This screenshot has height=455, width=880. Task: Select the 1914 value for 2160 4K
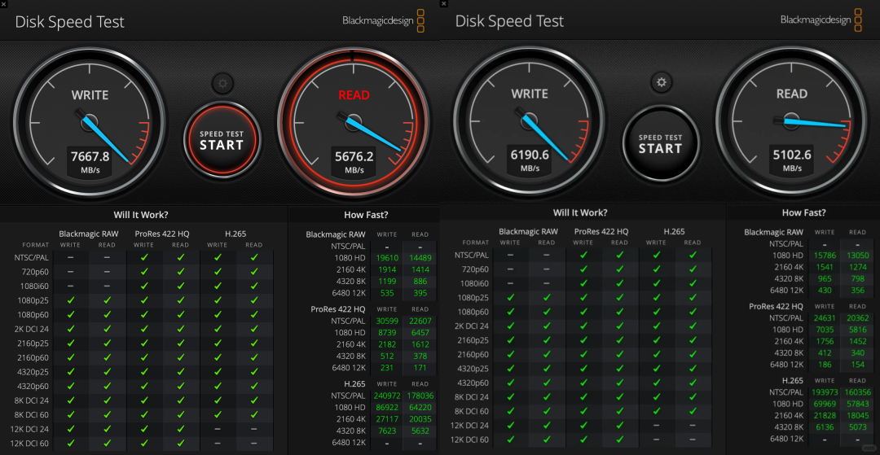(387, 269)
